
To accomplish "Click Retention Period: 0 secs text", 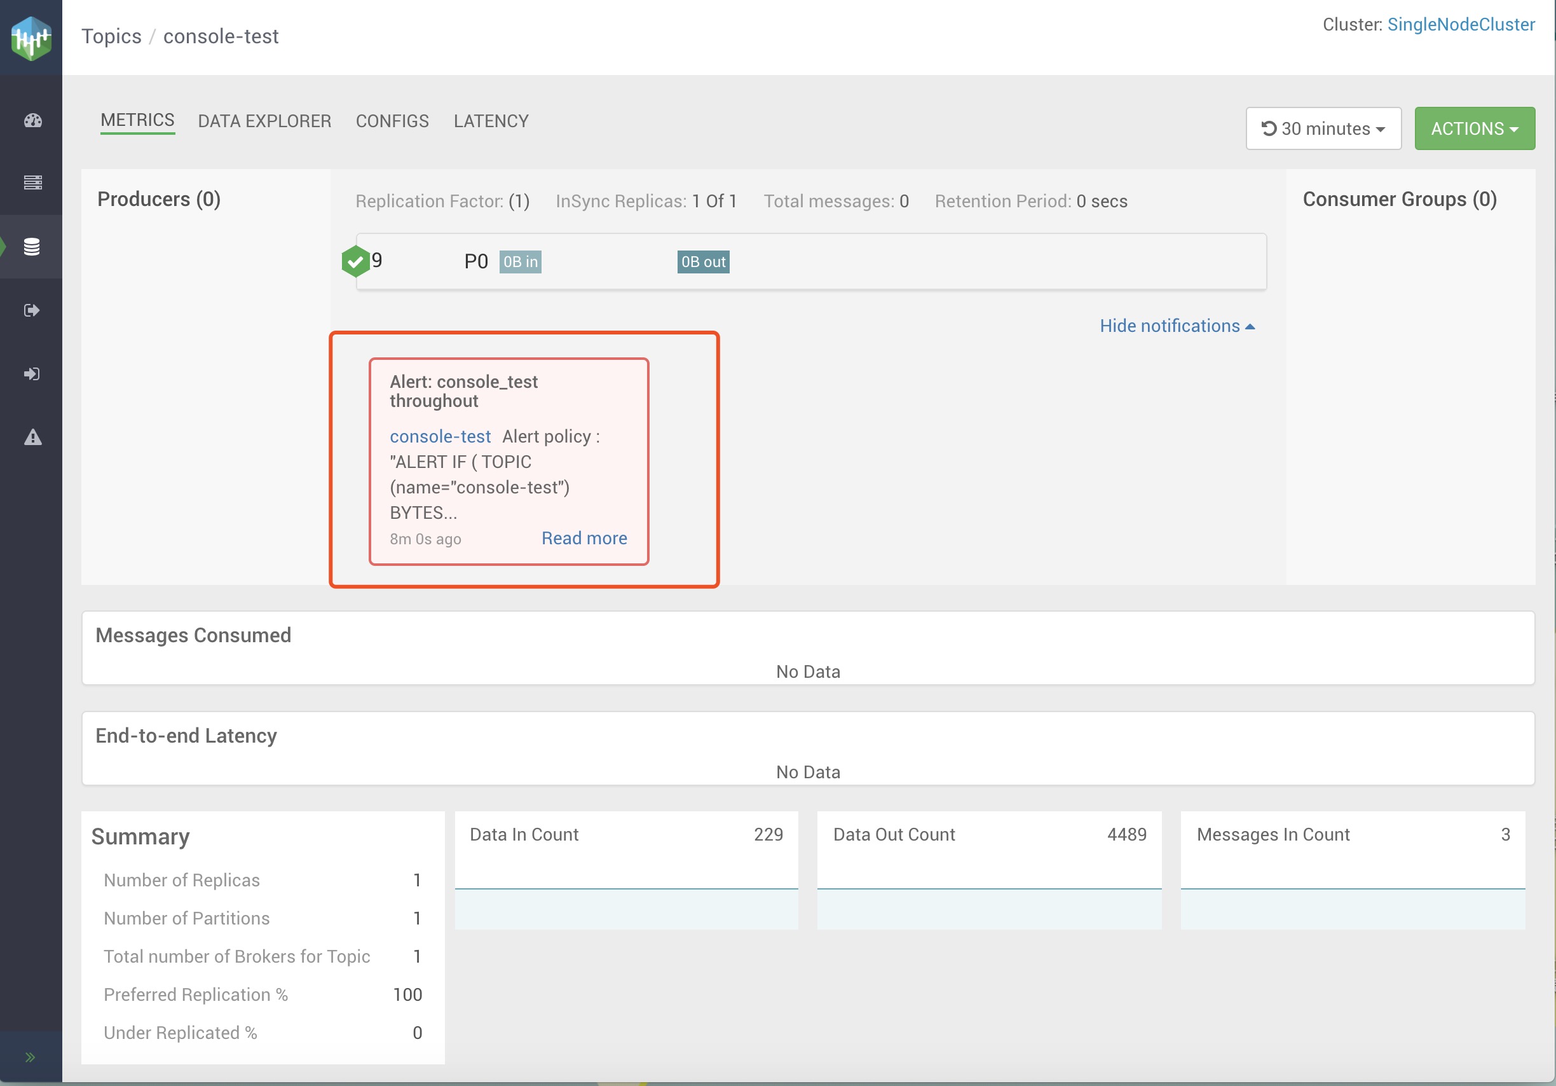I will (x=1031, y=202).
